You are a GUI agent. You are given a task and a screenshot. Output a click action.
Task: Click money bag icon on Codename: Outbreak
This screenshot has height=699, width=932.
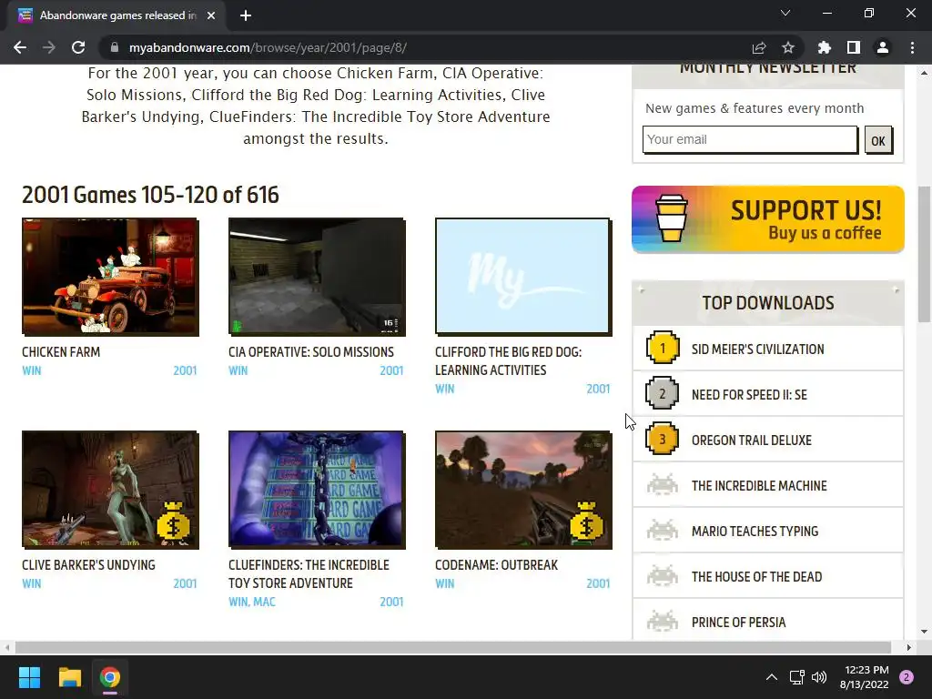(x=586, y=522)
